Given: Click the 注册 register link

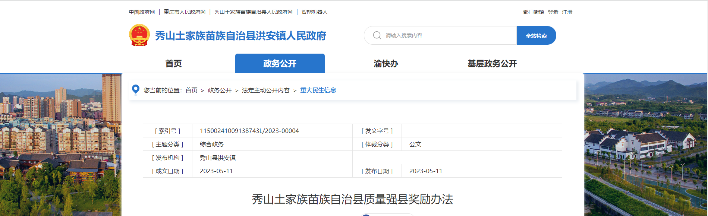Looking at the screenshot, I should pos(567,12).
